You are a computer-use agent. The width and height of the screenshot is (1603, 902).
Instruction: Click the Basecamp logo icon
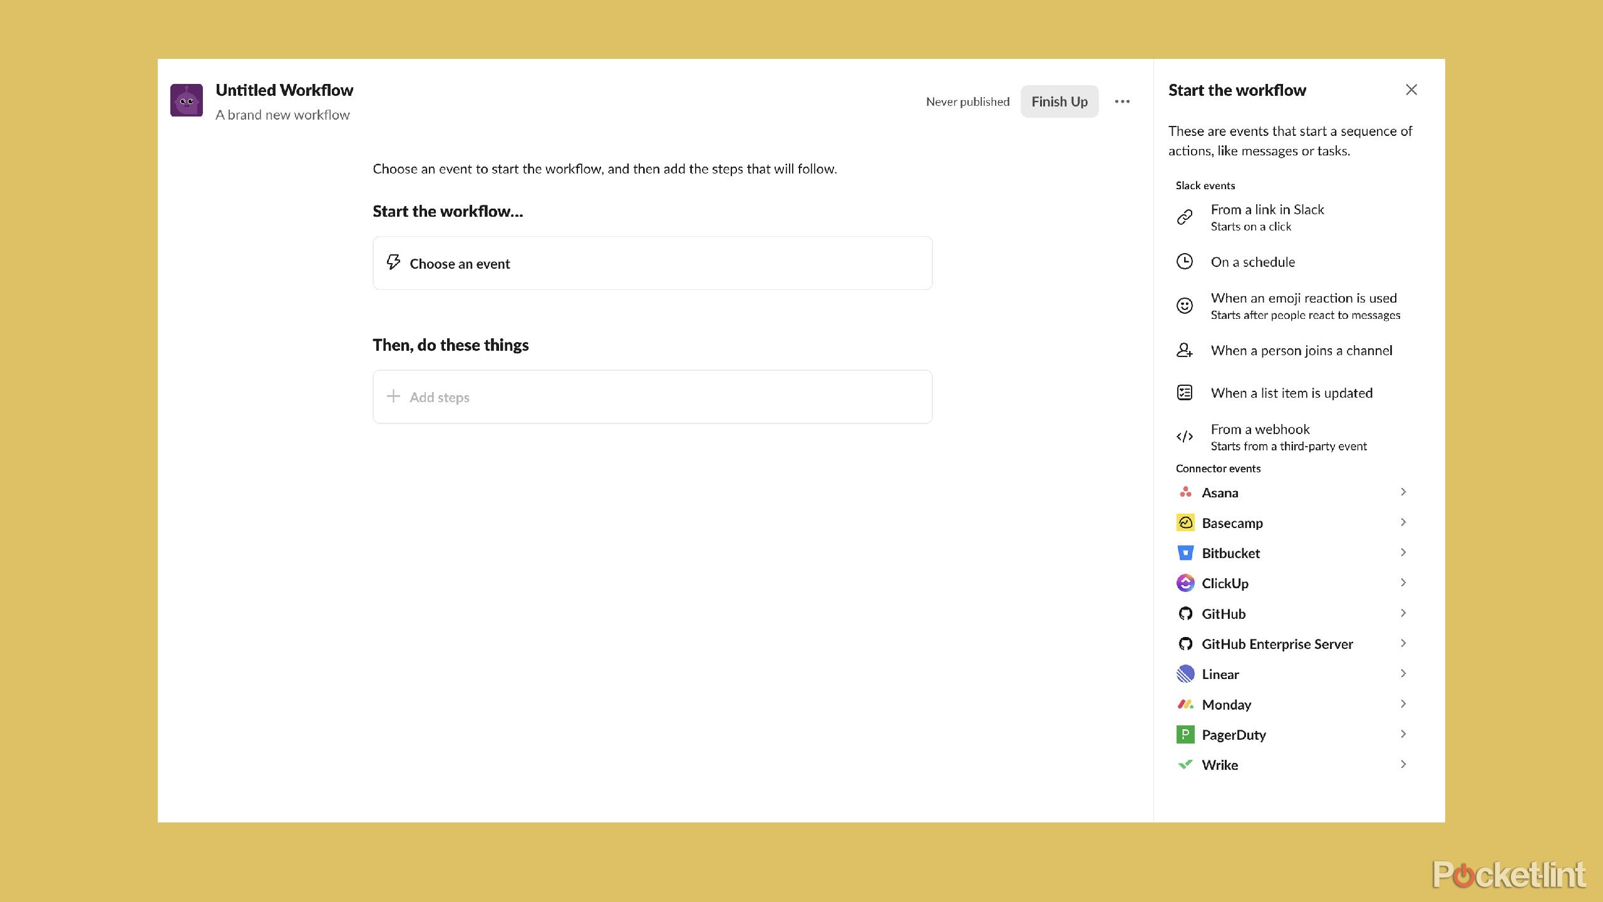pyautogui.click(x=1185, y=522)
